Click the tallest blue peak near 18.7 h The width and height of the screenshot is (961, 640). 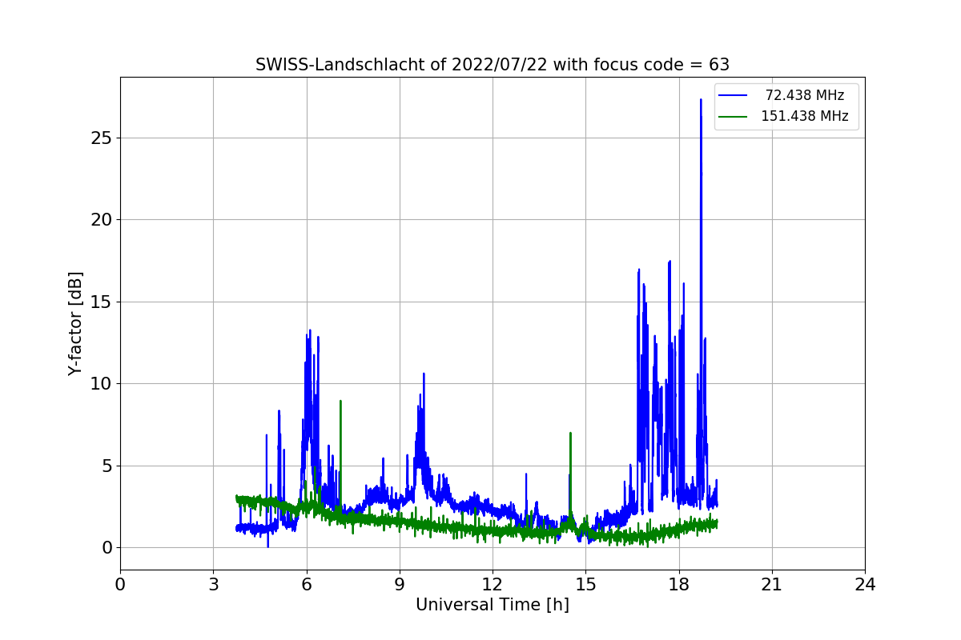[x=701, y=101]
